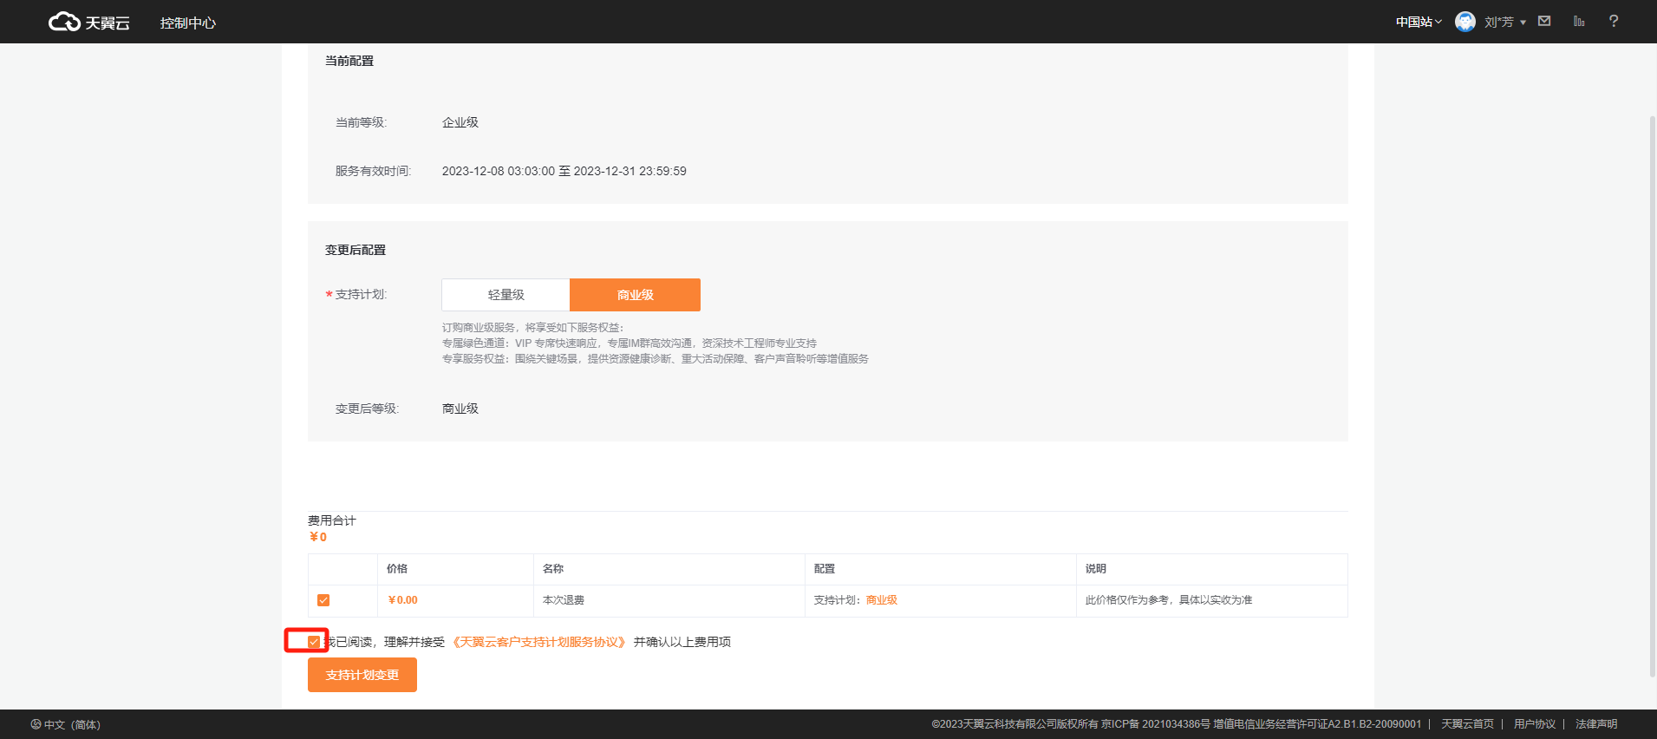Open the mail messages icon

pyautogui.click(x=1544, y=21)
